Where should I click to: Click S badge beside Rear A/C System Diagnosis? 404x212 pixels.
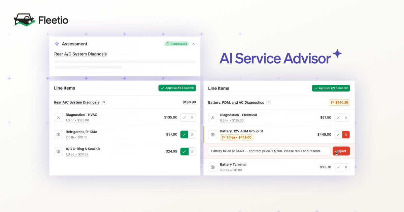click(x=104, y=102)
